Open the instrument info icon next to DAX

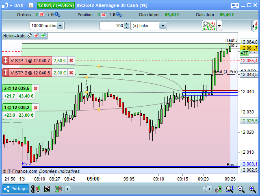31,5
